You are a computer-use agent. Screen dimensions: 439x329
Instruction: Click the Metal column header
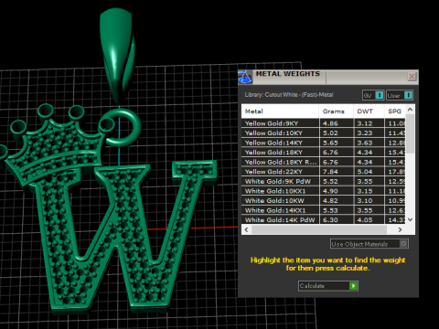[x=280, y=111]
